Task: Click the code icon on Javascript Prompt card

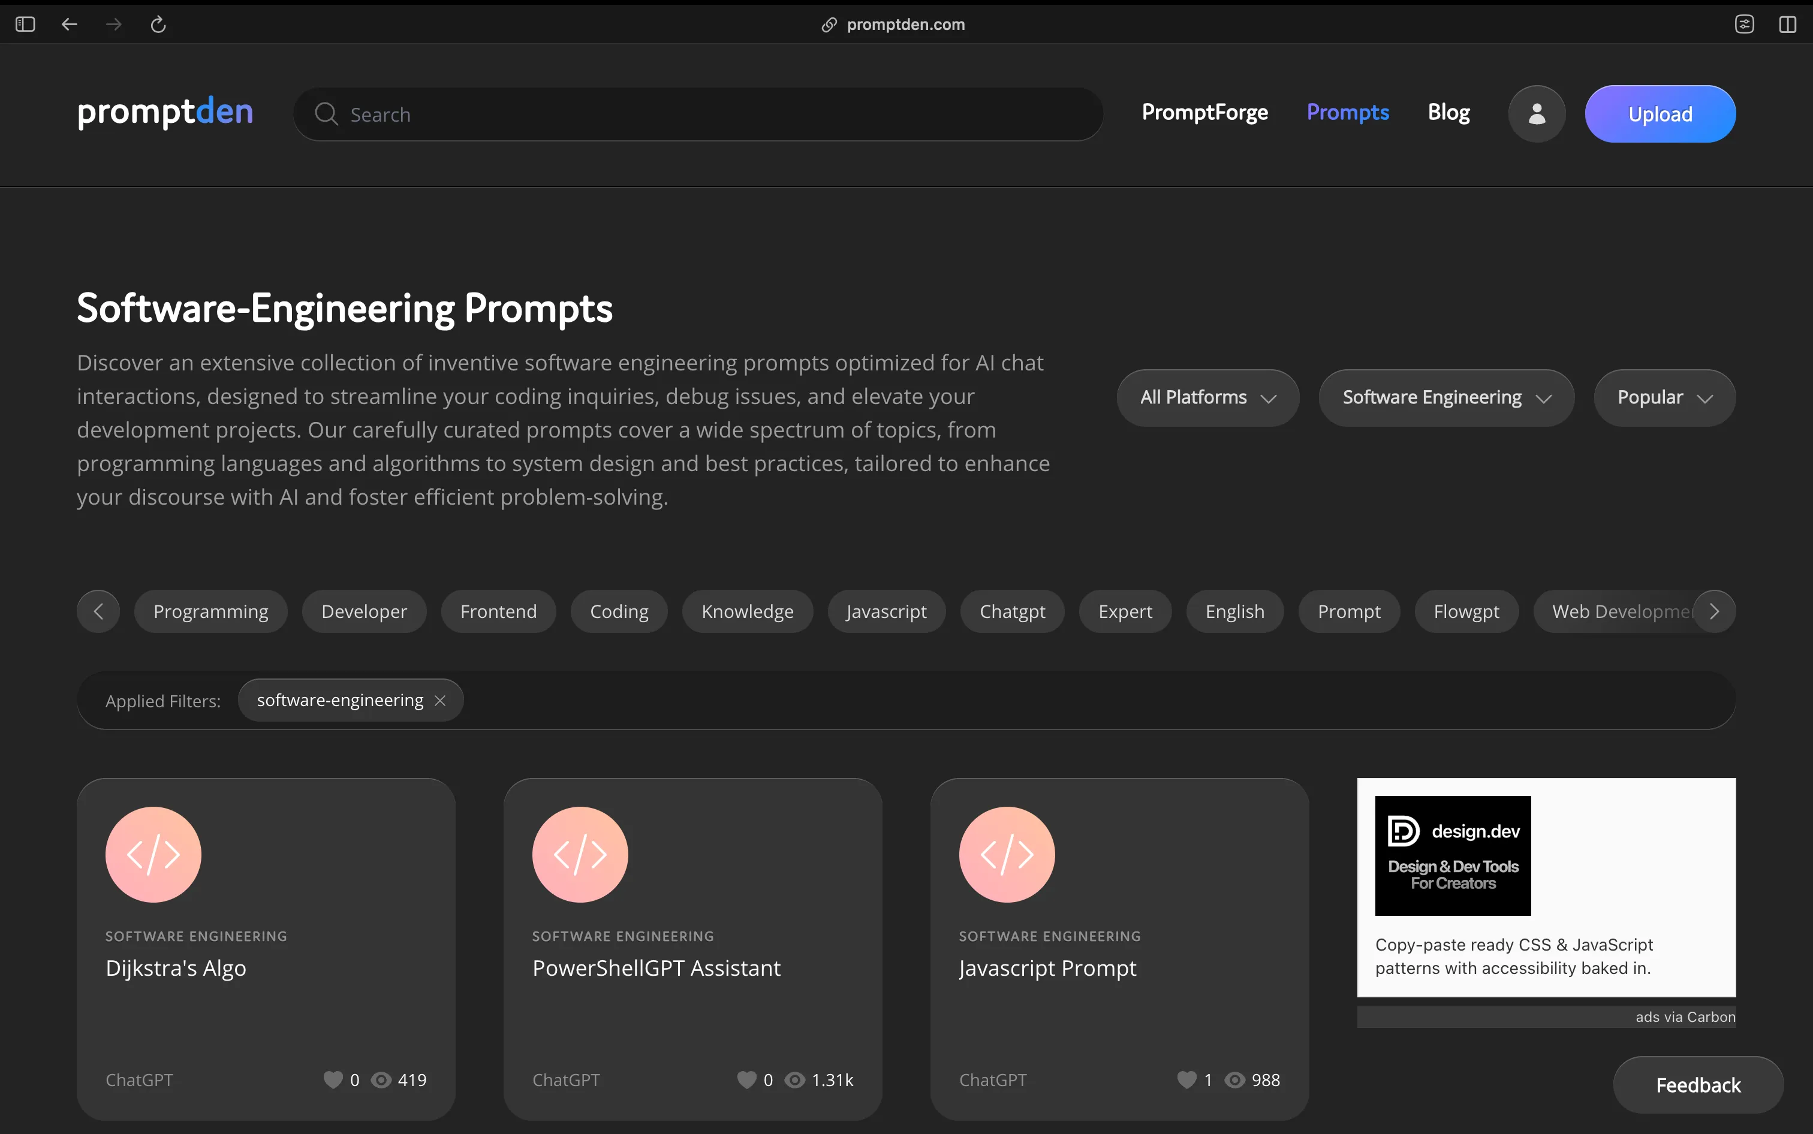Action: 1007,854
